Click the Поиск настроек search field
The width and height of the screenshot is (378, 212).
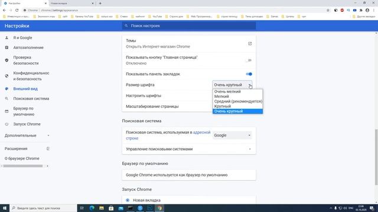click(x=189, y=26)
